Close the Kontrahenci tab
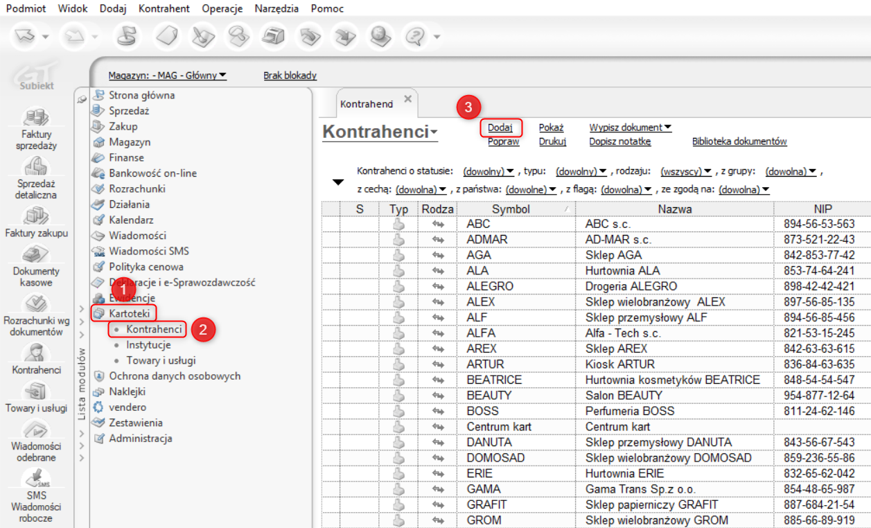The height and width of the screenshot is (528, 871). [407, 99]
